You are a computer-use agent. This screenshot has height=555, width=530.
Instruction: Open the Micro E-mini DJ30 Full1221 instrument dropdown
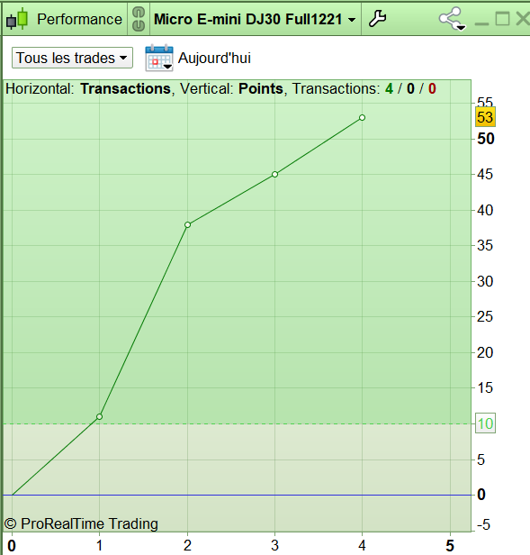pyautogui.click(x=255, y=19)
